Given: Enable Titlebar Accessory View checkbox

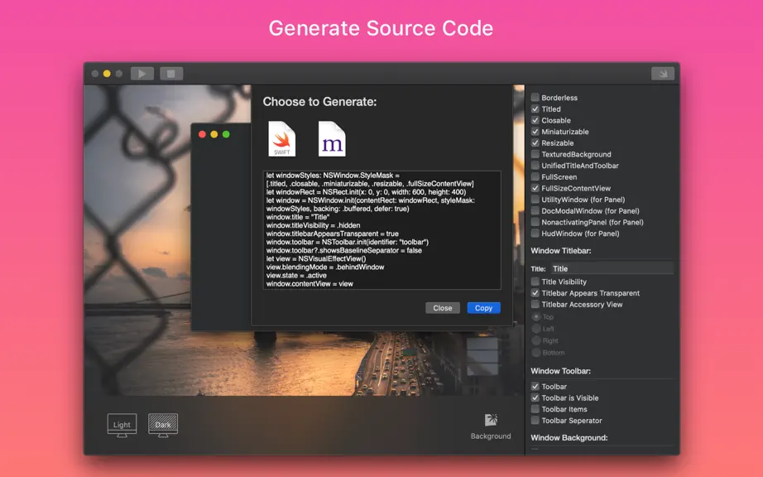Looking at the screenshot, I should (535, 304).
